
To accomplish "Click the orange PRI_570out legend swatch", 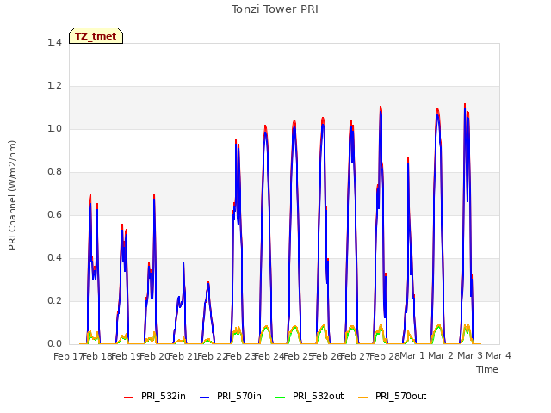I will click(x=363, y=398).
